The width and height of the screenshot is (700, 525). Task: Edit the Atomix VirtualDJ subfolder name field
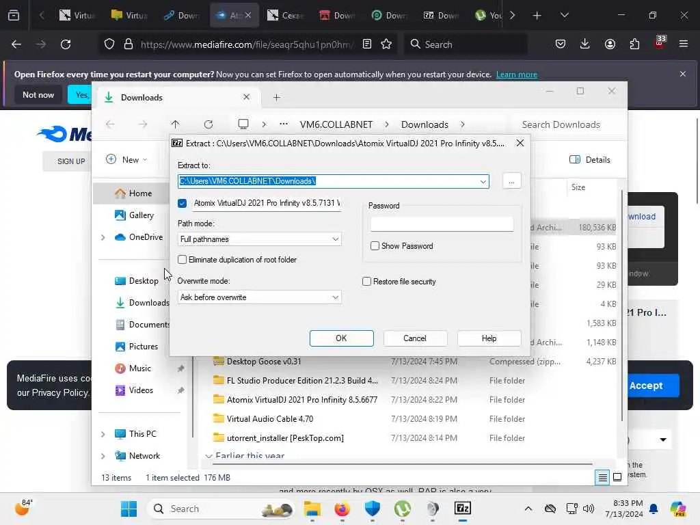[267, 203]
